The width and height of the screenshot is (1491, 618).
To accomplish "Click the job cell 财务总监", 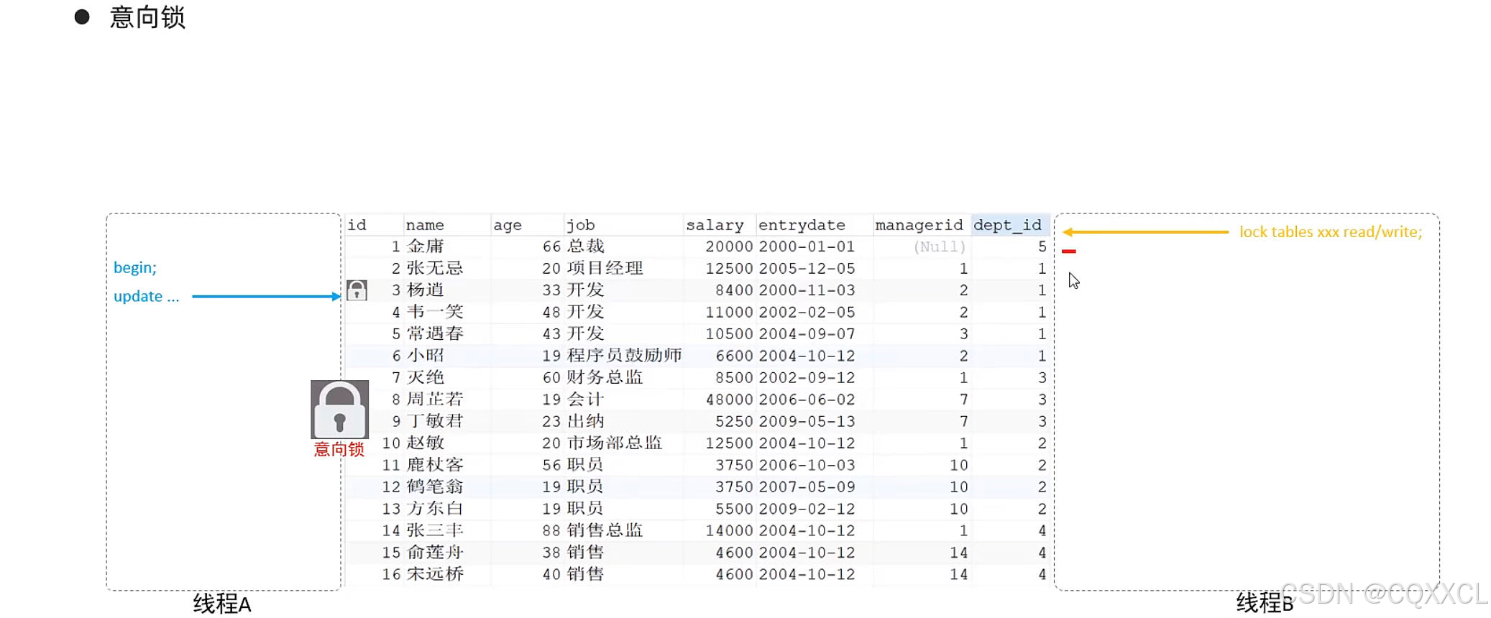I will pyautogui.click(x=605, y=377).
